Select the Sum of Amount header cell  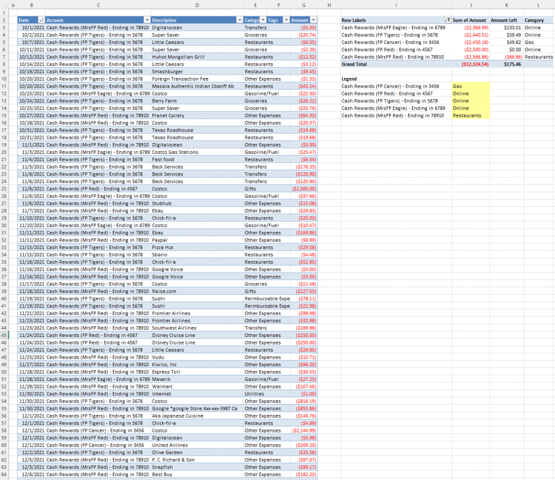coord(469,20)
